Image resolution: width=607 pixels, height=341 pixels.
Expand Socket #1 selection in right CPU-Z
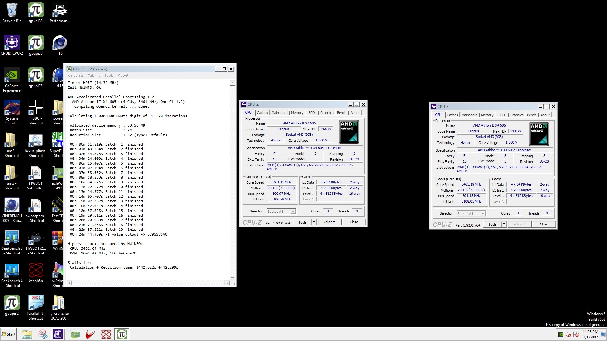click(x=483, y=214)
